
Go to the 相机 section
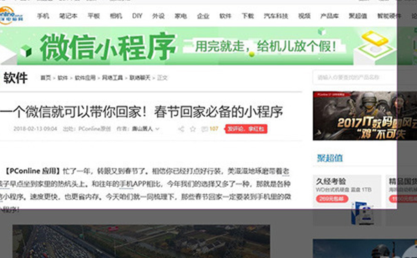coord(116,16)
